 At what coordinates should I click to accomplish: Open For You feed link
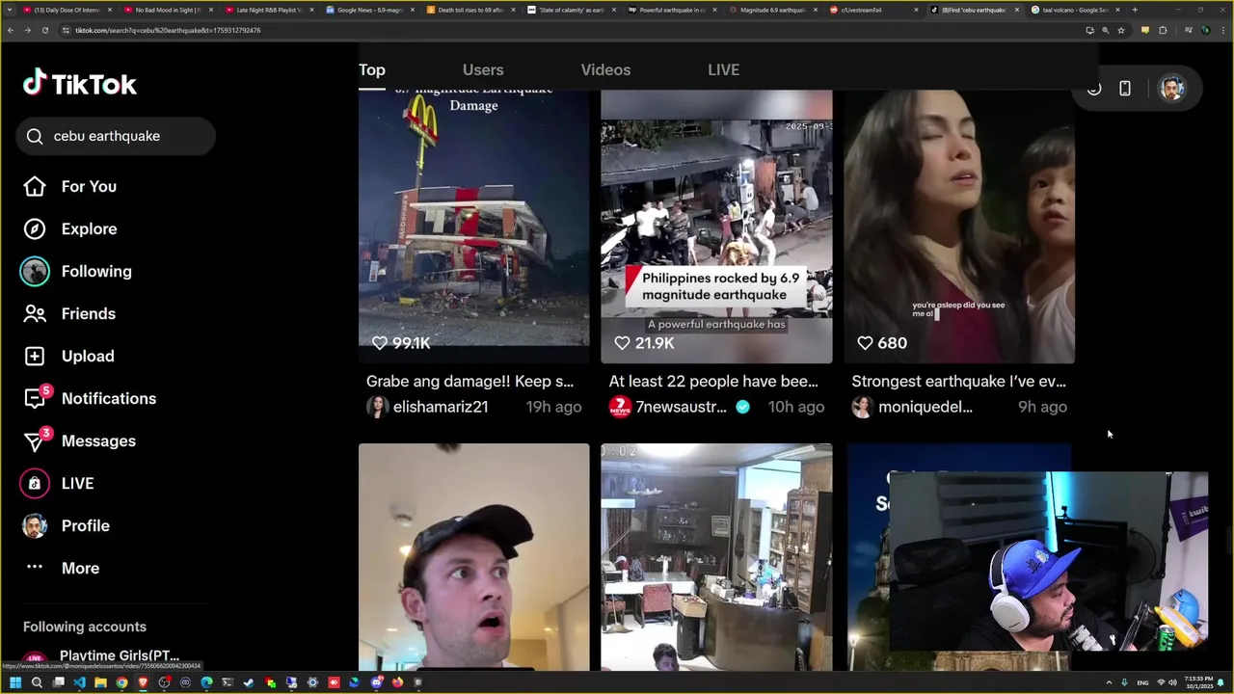pos(89,186)
